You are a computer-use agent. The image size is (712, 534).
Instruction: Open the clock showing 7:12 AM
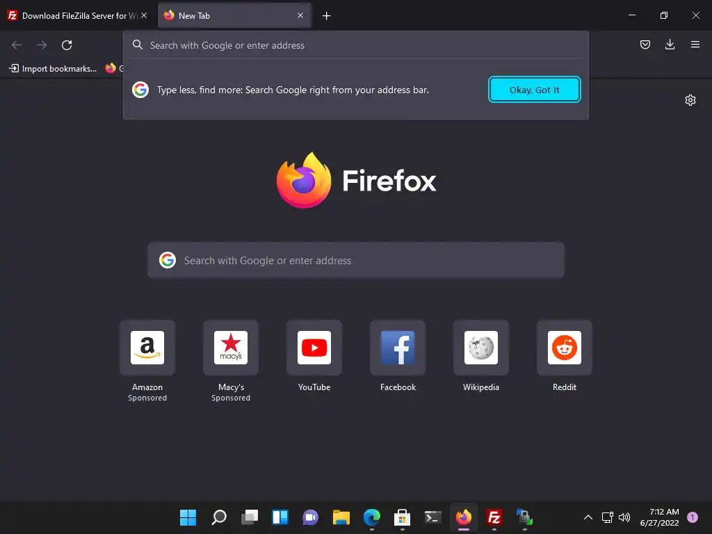click(x=659, y=517)
